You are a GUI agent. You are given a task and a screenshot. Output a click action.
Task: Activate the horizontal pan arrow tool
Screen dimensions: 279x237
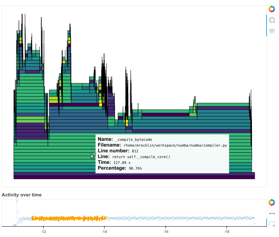(272, 213)
